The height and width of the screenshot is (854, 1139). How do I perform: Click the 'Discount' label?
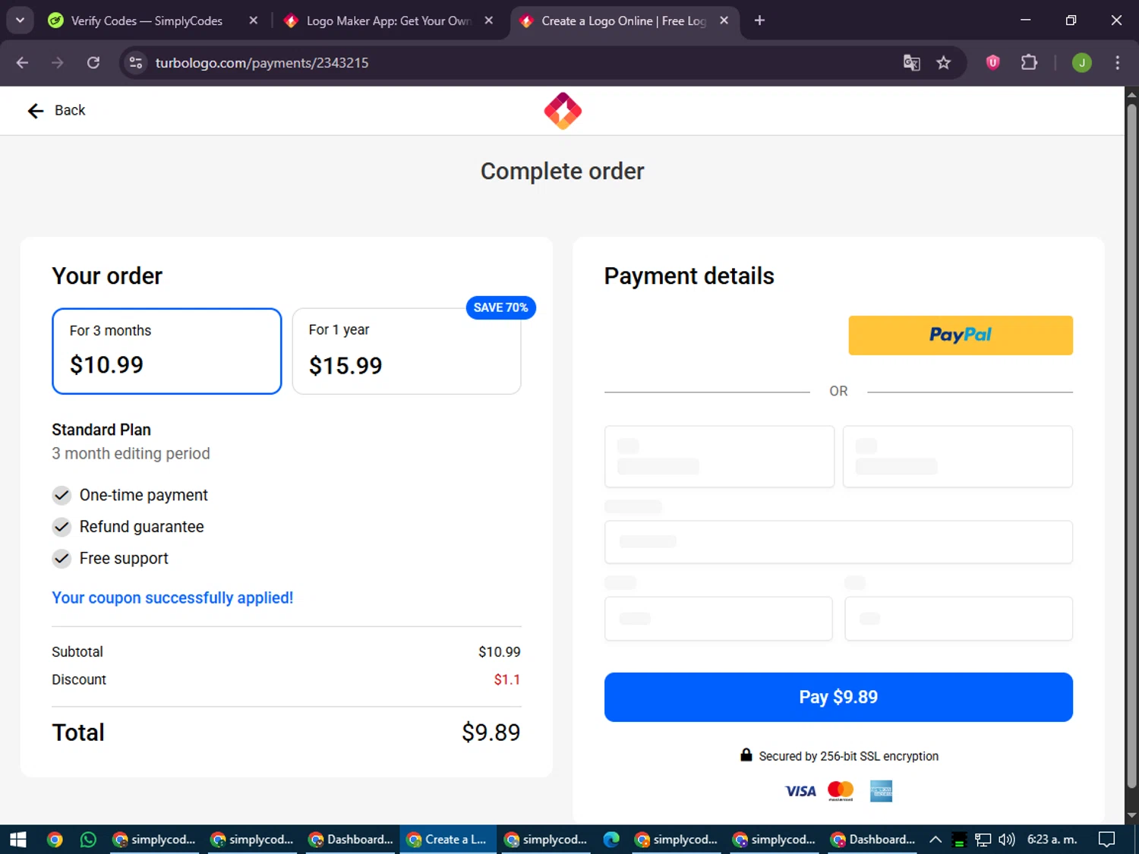(79, 680)
